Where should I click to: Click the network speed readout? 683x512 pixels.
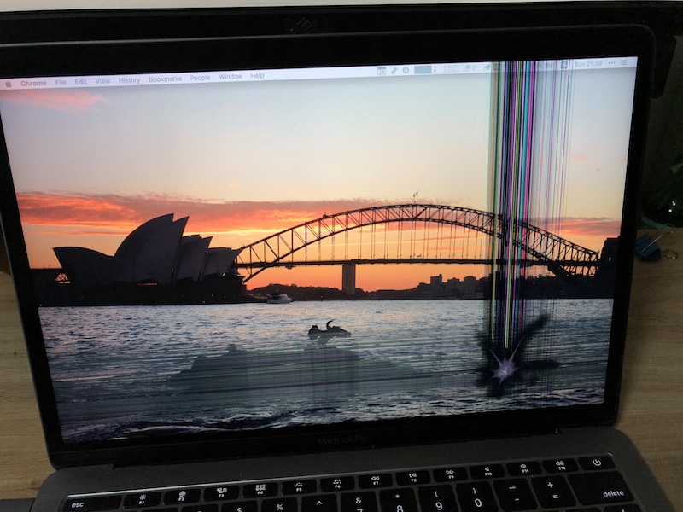[450, 68]
